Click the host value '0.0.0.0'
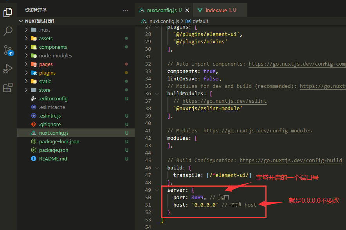Image resolution: width=346 pixels, height=230 pixels. click(x=205, y=205)
